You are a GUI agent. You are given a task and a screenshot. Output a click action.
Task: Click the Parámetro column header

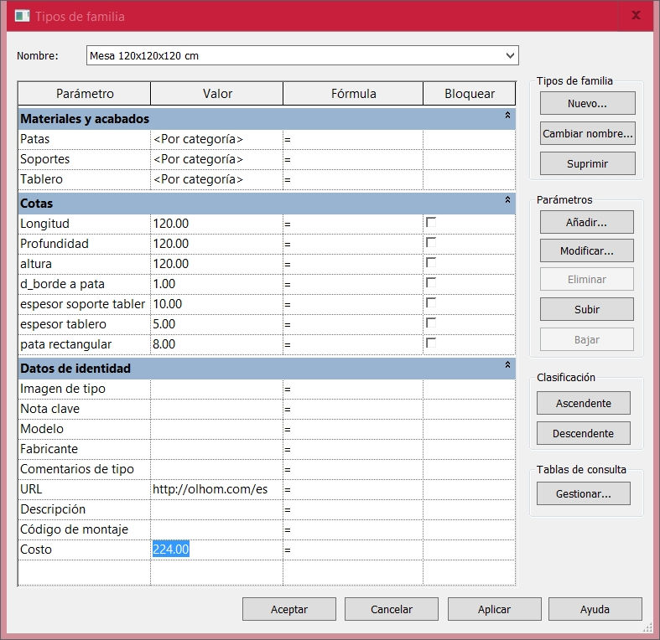84,93
